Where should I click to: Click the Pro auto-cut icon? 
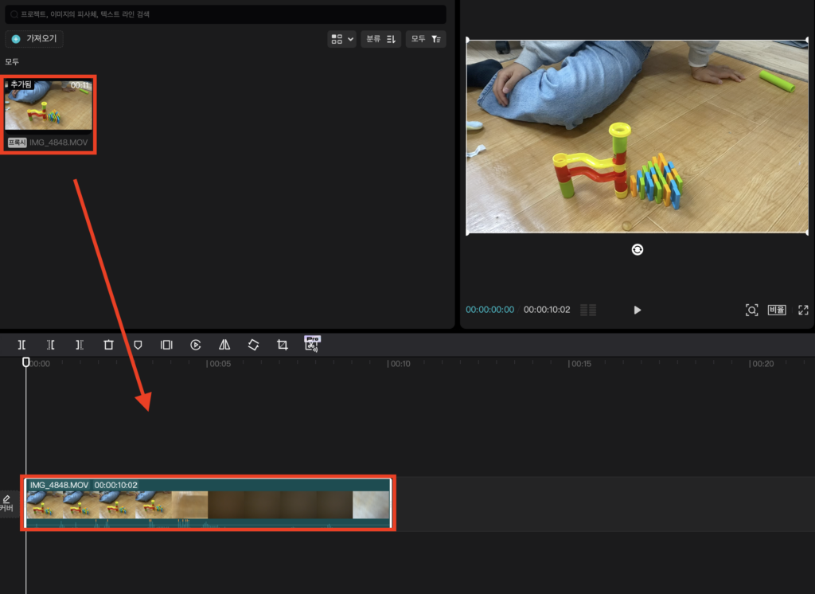pyautogui.click(x=312, y=344)
